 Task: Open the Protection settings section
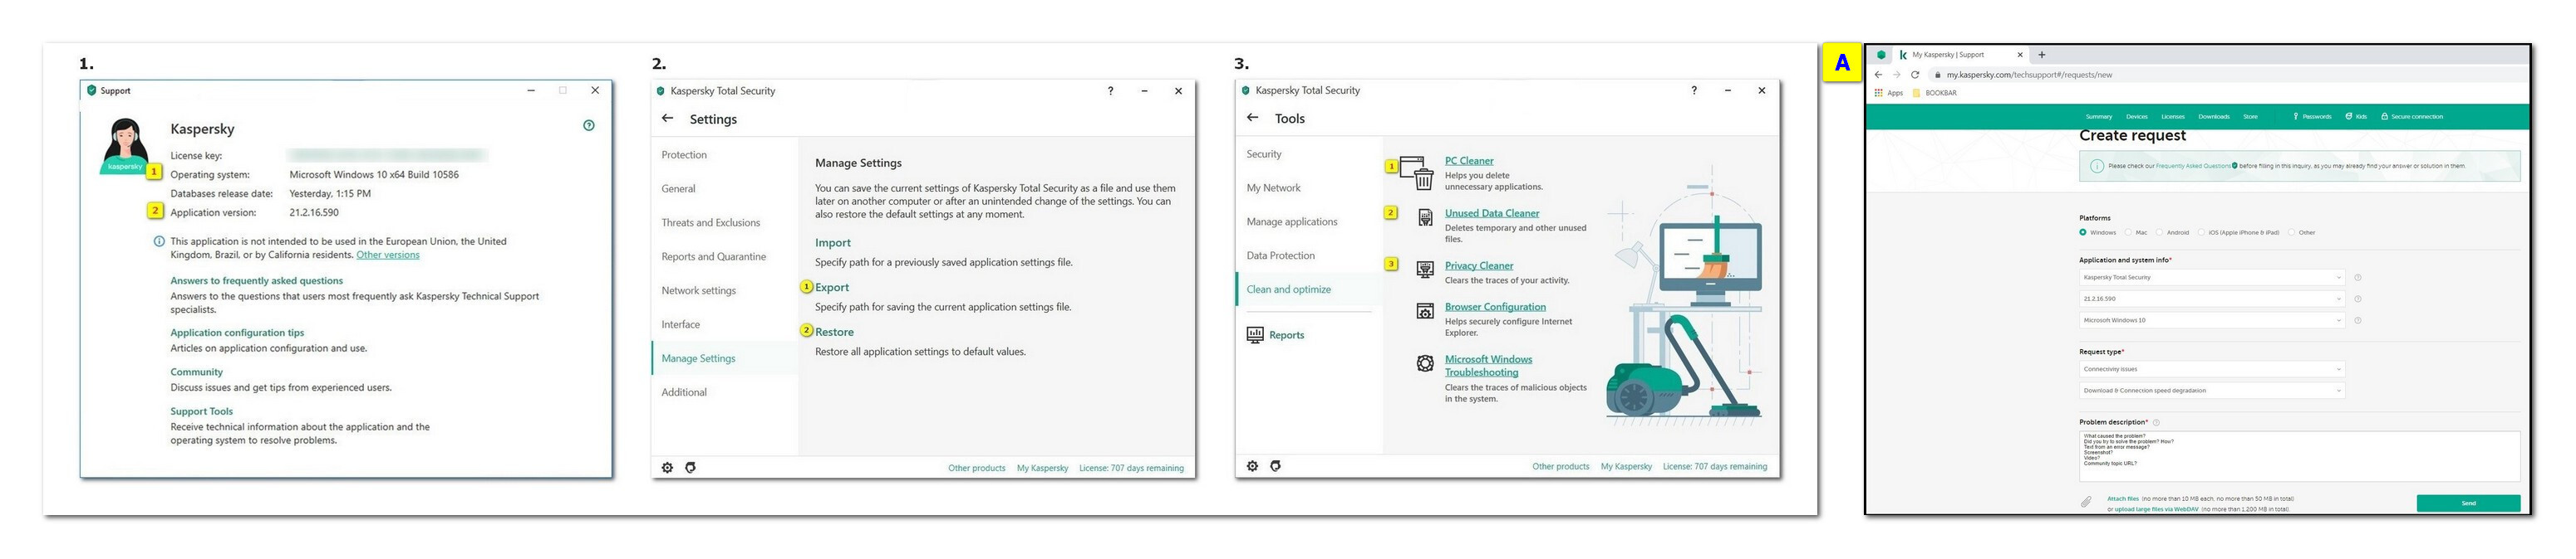(684, 155)
